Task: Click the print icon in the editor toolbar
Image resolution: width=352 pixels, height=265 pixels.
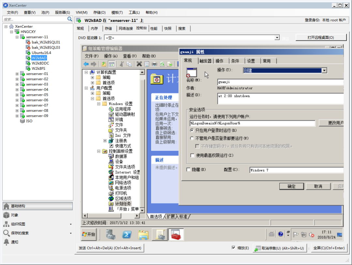Action: 154,64
